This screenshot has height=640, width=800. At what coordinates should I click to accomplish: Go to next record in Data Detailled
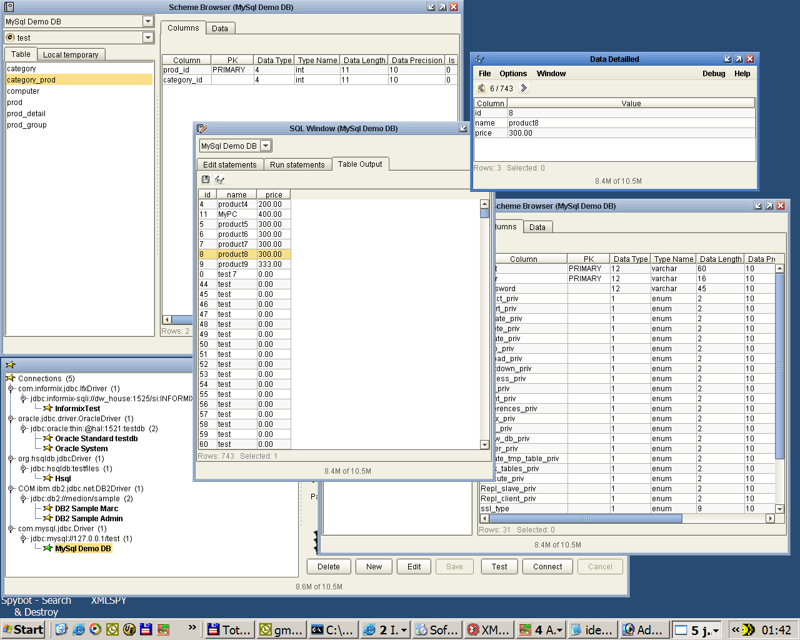tap(524, 88)
